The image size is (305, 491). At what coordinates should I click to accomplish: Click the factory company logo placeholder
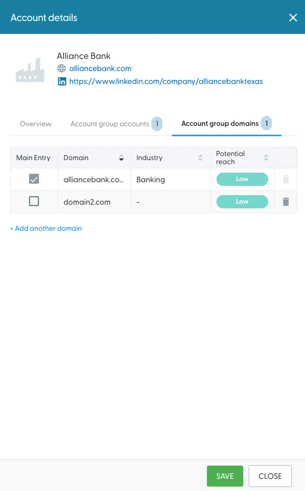click(30, 70)
